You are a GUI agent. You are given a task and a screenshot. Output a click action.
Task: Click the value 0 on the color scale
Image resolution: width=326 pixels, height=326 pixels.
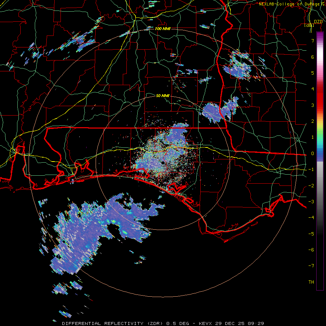[313, 154]
